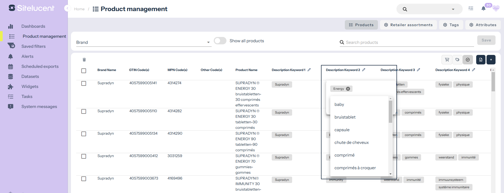Select checkbox for GTIN 4057599005141 row
Image resolution: width=504 pixels, height=193 pixels.
coord(84,83)
